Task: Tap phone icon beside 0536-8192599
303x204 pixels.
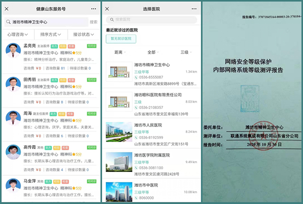Action: pos(136,138)
